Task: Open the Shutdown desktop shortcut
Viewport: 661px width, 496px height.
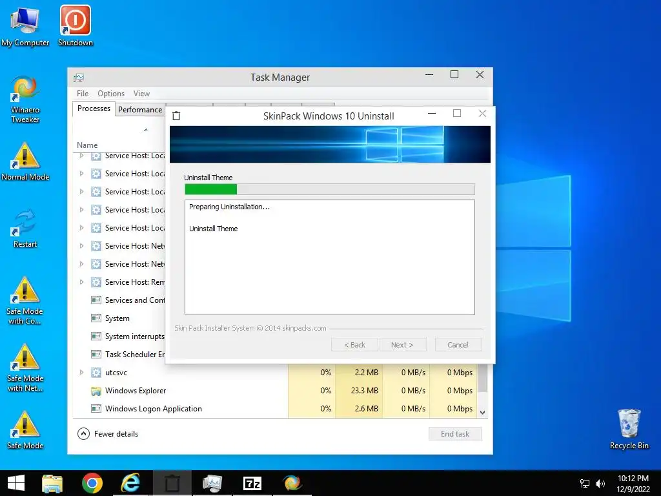Action: click(x=75, y=26)
